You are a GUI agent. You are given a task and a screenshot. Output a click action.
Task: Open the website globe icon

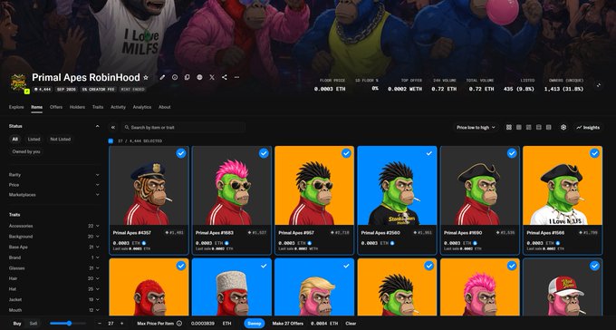(199, 77)
